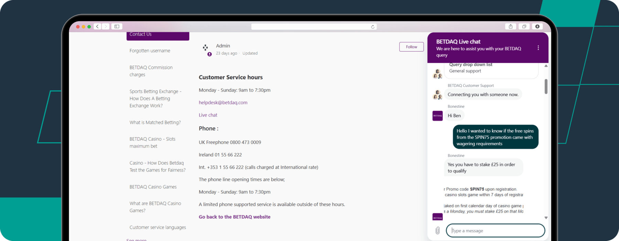Open BETDAQ Commission charges article
Screen dimensions: 619x241
tap(151, 71)
